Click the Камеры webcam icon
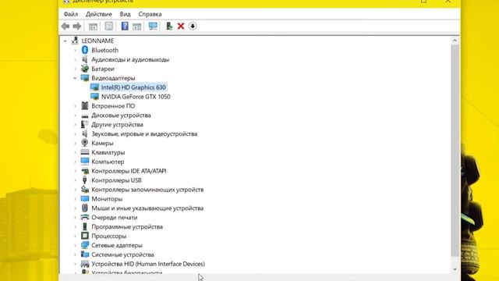The height and width of the screenshot is (281, 499). (85, 143)
